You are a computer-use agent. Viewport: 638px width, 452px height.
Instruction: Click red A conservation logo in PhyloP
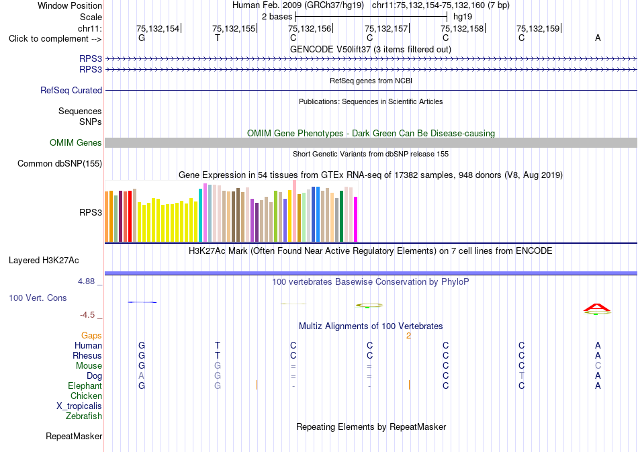[596, 308]
